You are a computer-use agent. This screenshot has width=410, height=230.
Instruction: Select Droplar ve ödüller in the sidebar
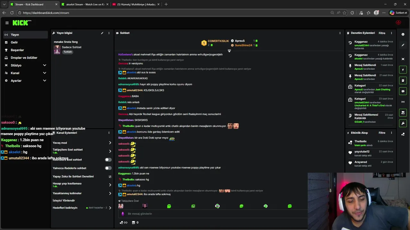(x=26, y=57)
